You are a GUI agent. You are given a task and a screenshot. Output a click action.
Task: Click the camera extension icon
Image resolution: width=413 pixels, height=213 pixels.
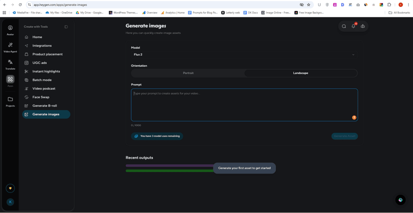click(358, 5)
